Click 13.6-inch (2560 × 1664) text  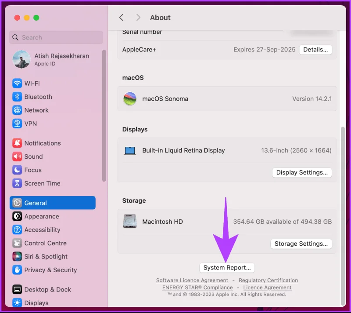(296, 150)
